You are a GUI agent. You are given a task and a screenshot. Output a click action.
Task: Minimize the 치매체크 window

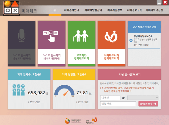coord(159,2)
